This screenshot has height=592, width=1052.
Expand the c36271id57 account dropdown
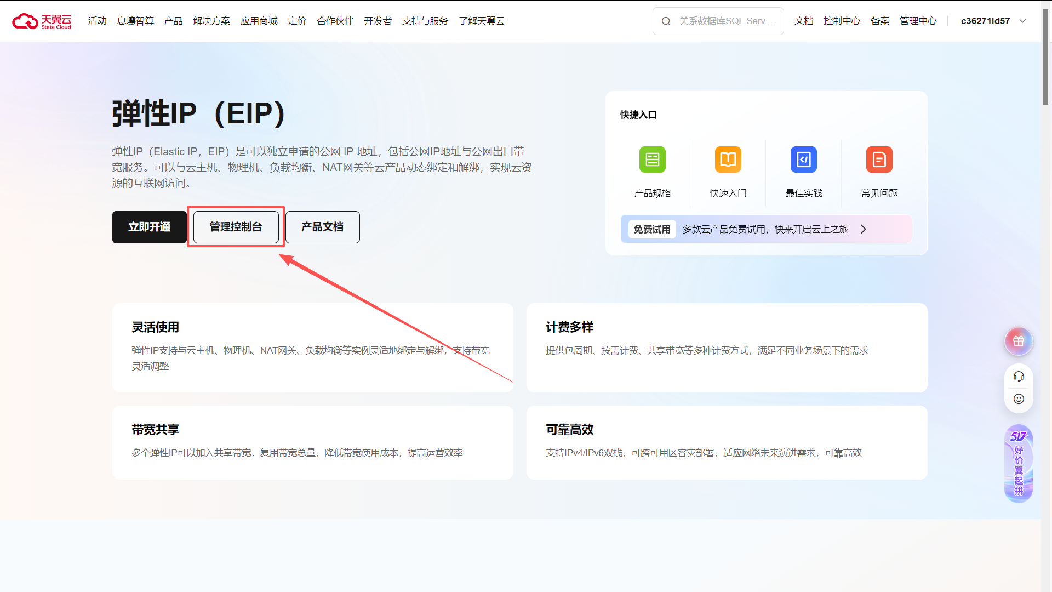(1022, 21)
